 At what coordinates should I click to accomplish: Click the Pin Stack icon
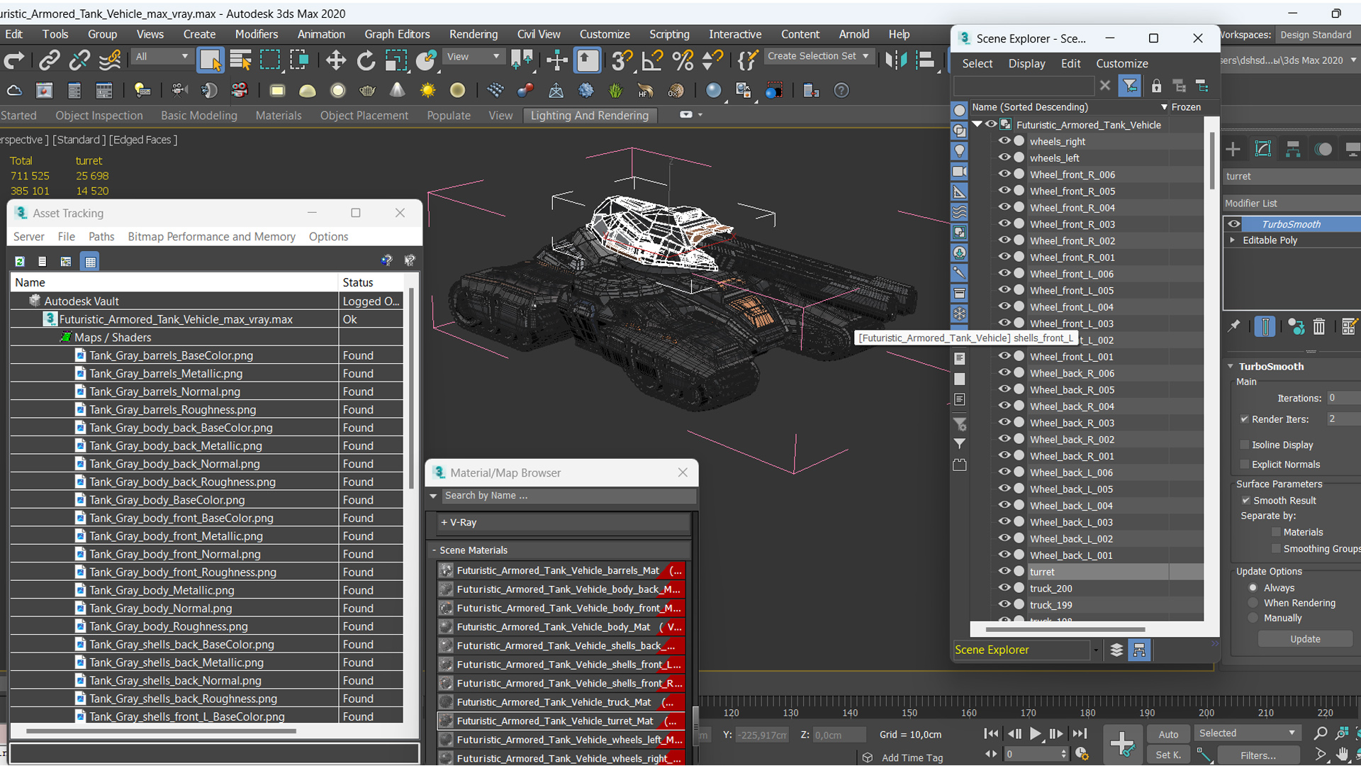pyautogui.click(x=1234, y=326)
